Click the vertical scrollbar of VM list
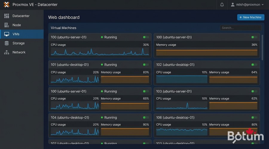 point(262,47)
